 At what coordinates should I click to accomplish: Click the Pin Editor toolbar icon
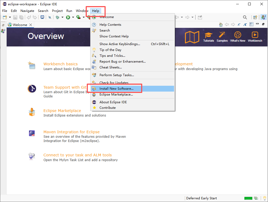200,17
